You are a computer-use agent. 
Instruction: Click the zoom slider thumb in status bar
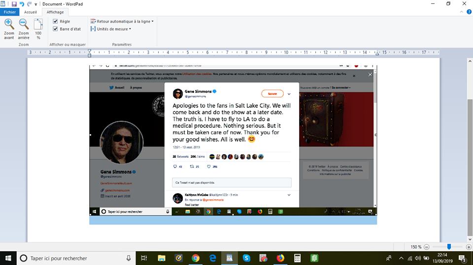(449, 247)
